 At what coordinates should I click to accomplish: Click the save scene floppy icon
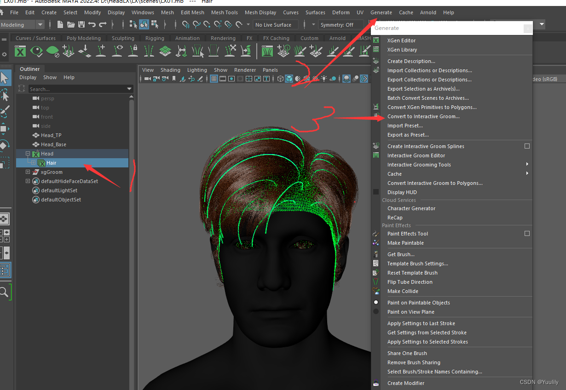click(x=81, y=24)
